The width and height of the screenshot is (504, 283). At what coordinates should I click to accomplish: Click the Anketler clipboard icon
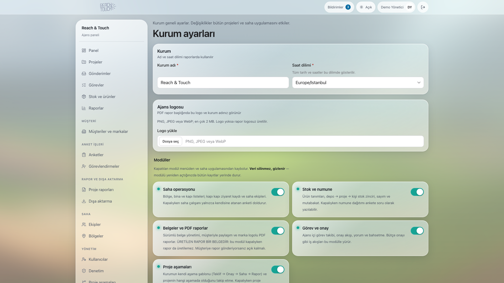(84, 155)
